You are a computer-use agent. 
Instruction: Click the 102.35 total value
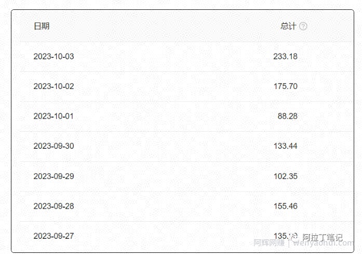pos(286,176)
